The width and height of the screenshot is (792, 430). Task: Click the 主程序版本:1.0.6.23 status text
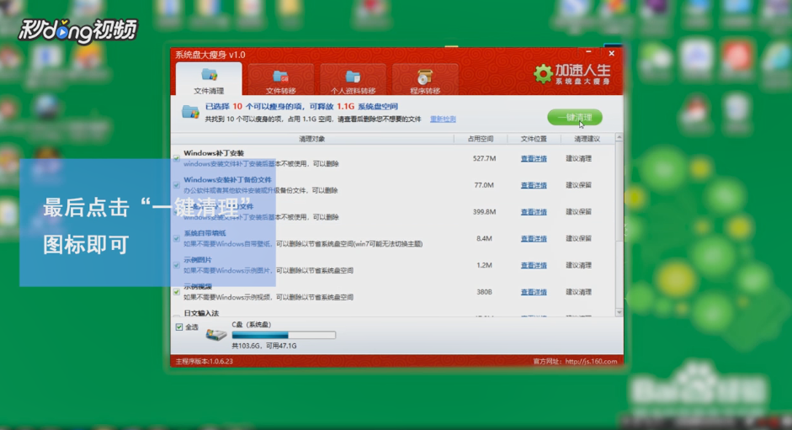click(x=204, y=361)
